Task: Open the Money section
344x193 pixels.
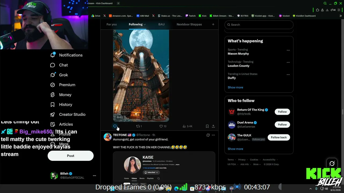Action: (x=61, y=95)
